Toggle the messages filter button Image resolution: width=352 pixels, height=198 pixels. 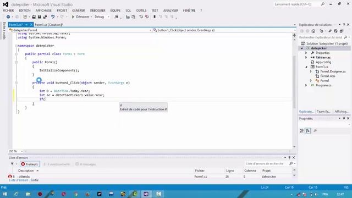pos(86,164)
